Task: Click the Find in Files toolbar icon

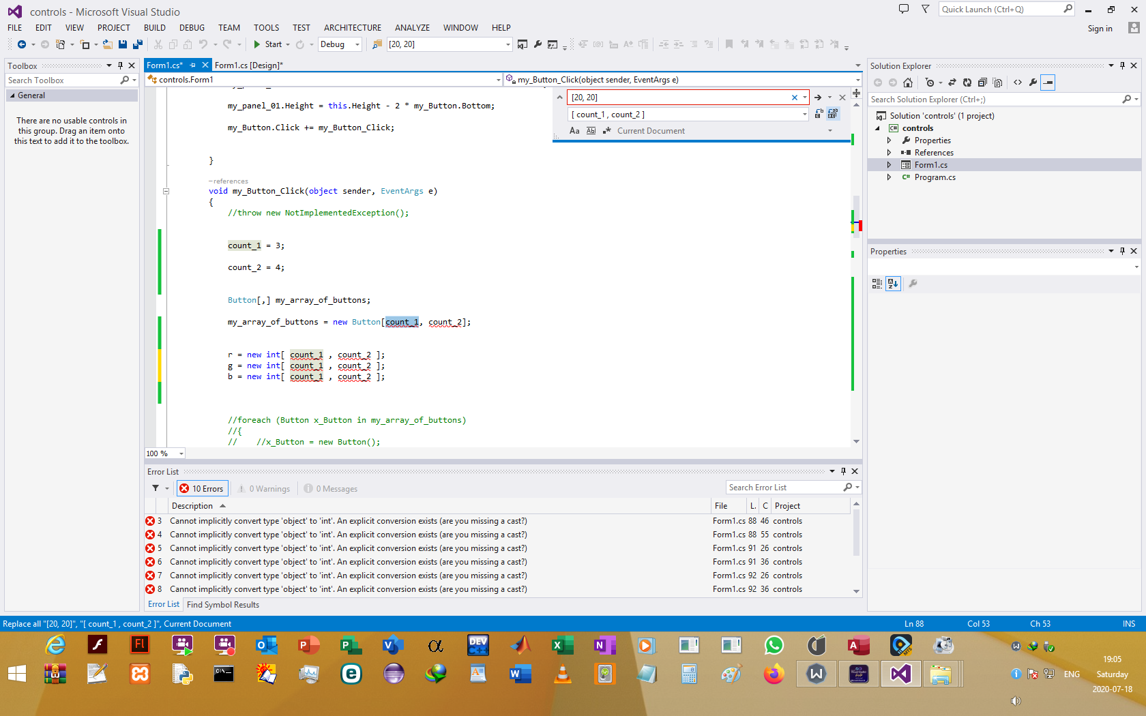Action: tap(377, 44)
